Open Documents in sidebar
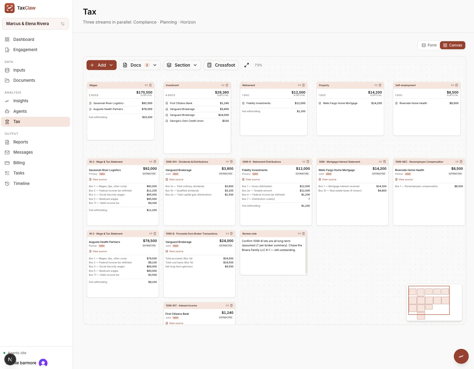 (x=35, y=80)
